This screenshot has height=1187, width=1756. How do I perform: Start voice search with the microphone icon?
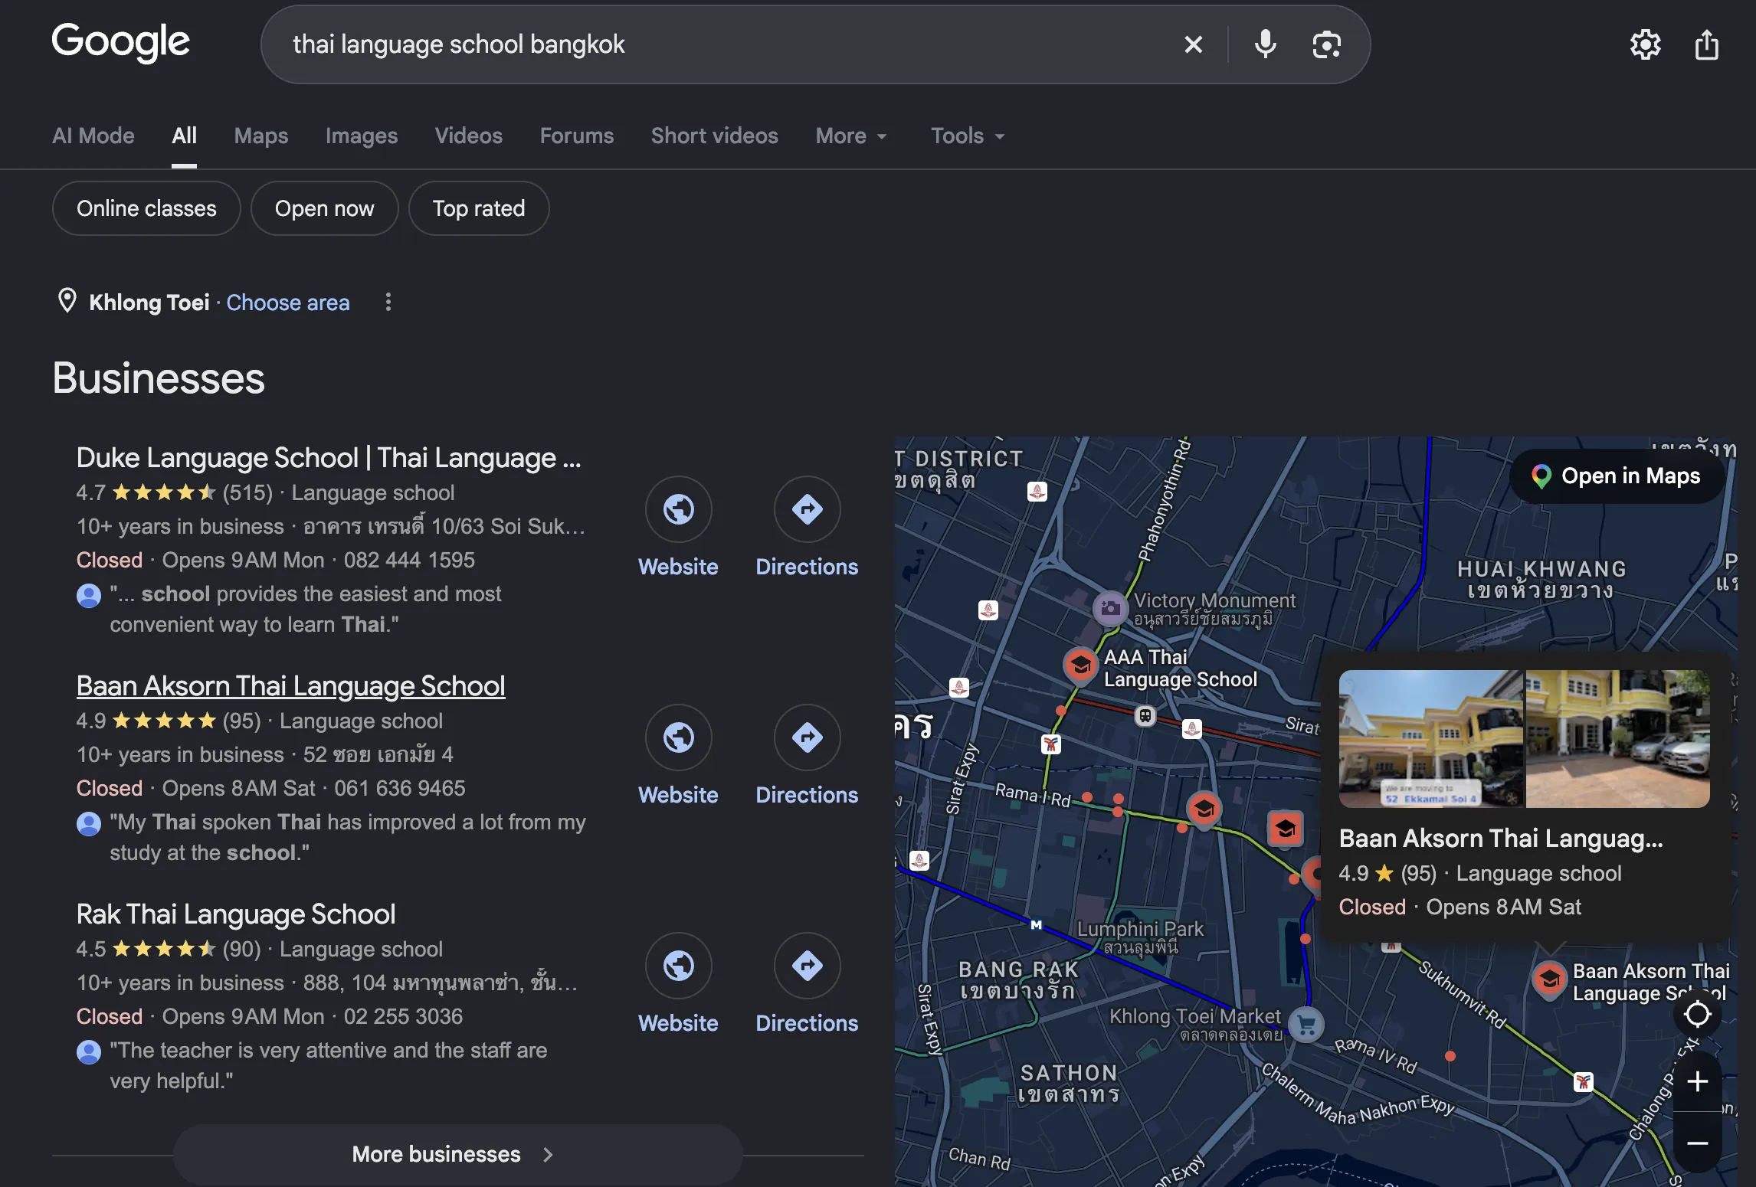pyautogui.click(x=1265, y=44)
